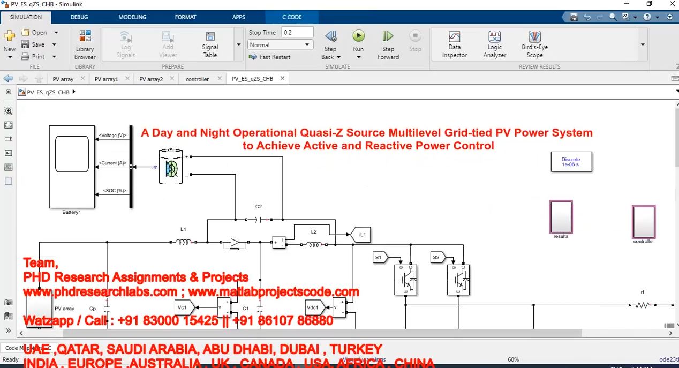
Task: Open the Save dropdown arrow
Action: click(x=55, y=44)
